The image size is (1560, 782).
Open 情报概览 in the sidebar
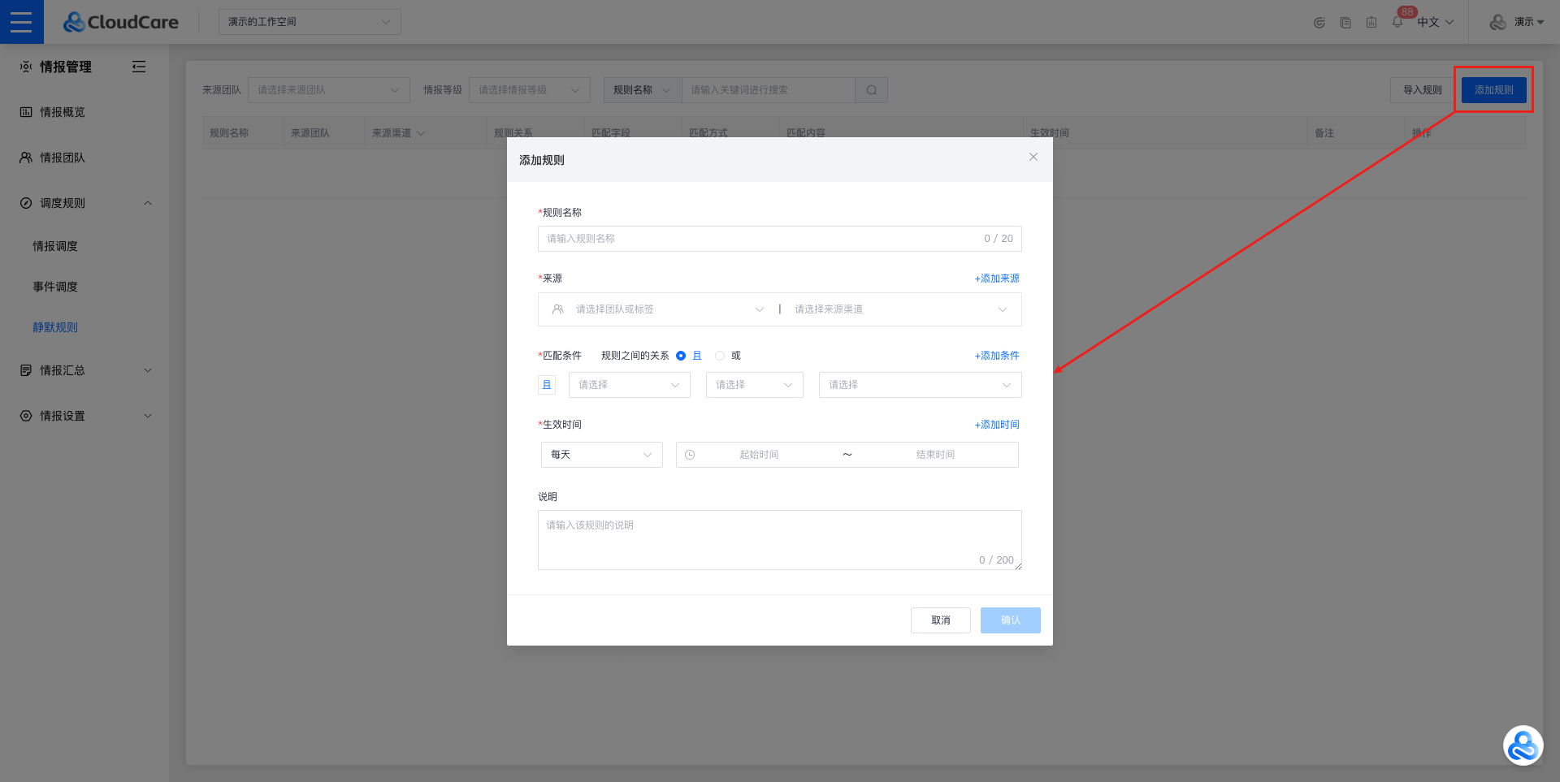pyautogui.click(x=63, y=112)
